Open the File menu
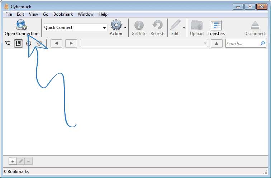Image resolution: width=271 pixels, height=178 pixels. click(9, 14)
